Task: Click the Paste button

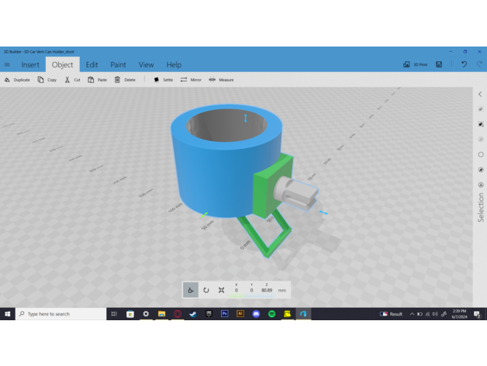Action: (97, 80)
